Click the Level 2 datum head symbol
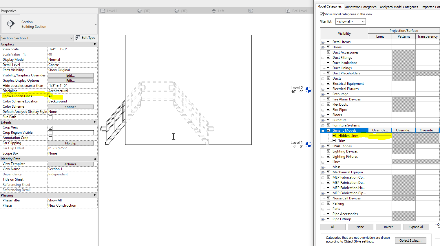440x246 pixels. 308,89
